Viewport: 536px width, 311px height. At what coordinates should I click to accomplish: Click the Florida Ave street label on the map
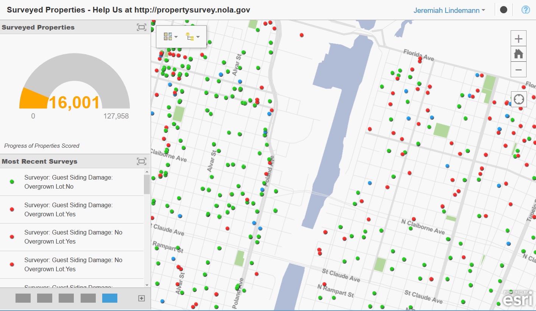418,55
